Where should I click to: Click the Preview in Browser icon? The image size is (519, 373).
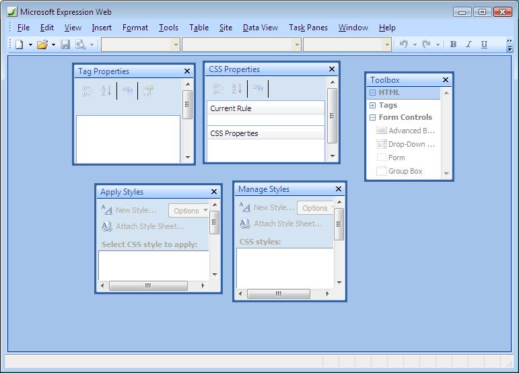pyautogui.click(x=80, y=44)
